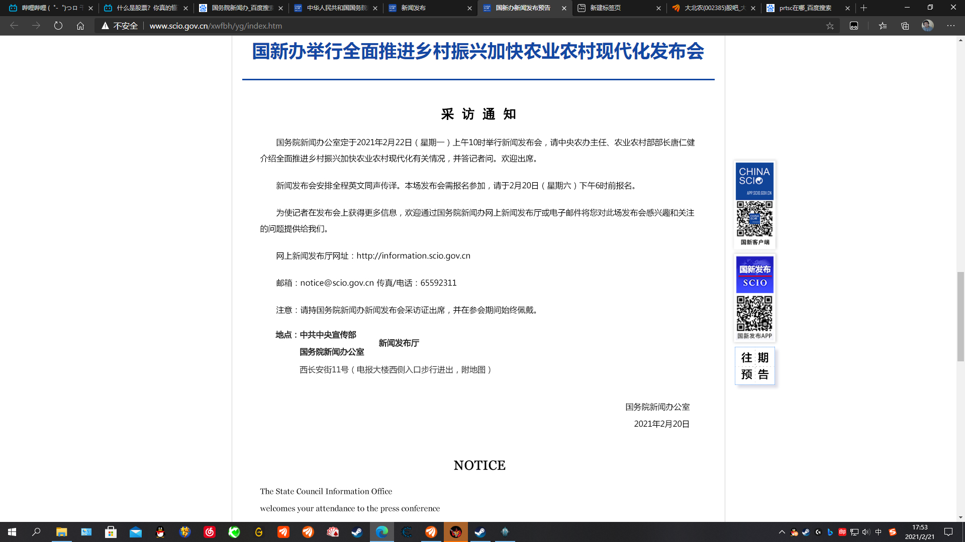965x542 pixels.
Task: Add page to favorites star icon
Action: click(x=830, y=26)
